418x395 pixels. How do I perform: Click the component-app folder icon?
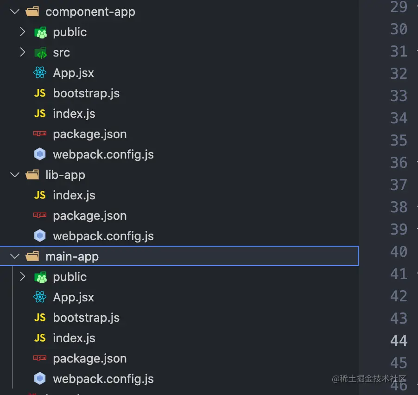pos(32,12)
